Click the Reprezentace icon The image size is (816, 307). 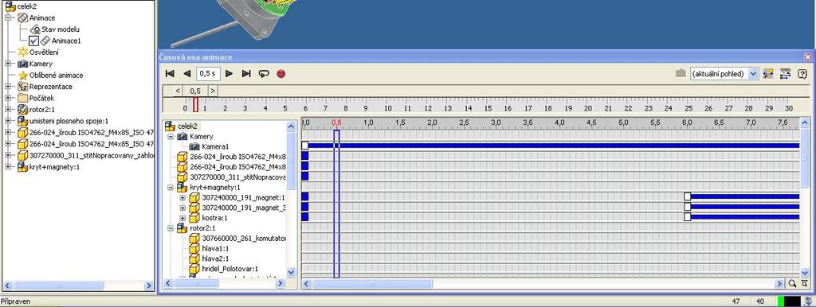click(22, 86)
